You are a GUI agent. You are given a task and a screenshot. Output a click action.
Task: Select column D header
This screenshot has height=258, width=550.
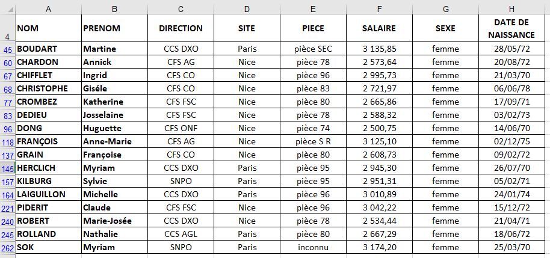click(x=247, y=7)
